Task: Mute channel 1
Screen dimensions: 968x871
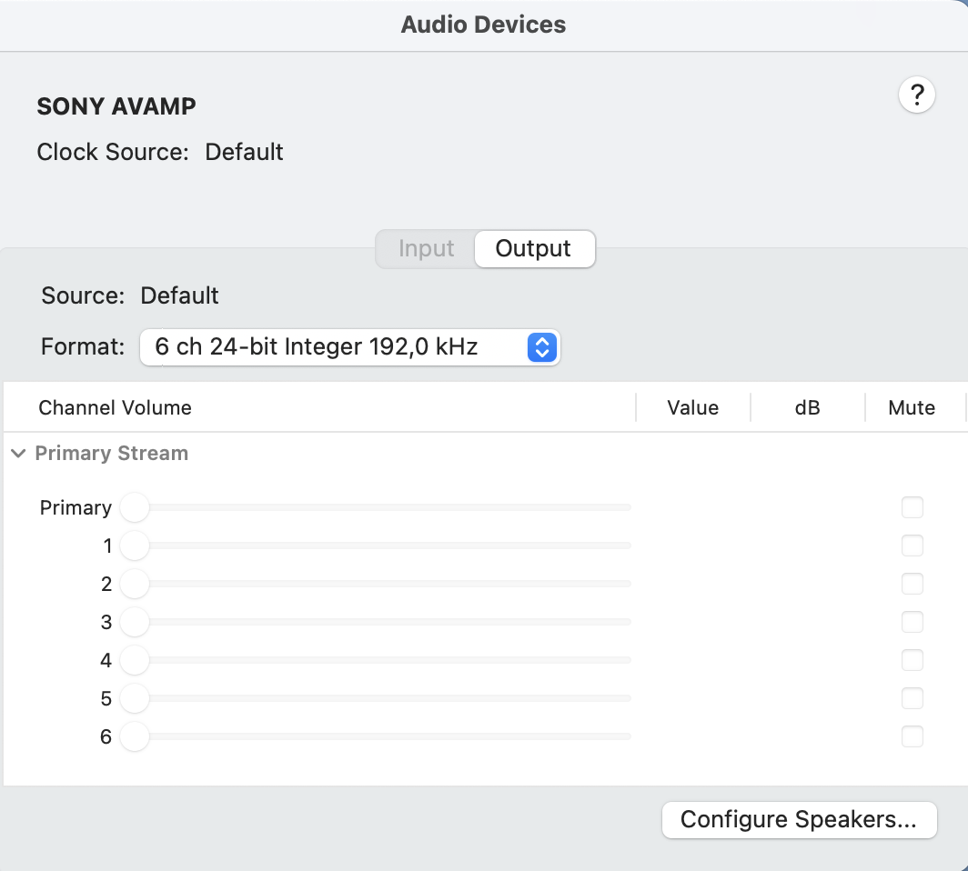Action: (912, 546)
